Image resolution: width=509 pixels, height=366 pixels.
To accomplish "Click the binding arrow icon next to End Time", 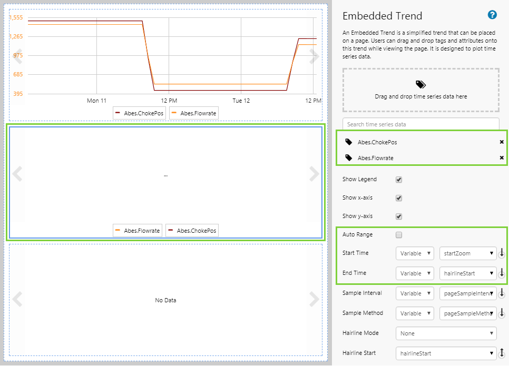I will pos(502,273).
